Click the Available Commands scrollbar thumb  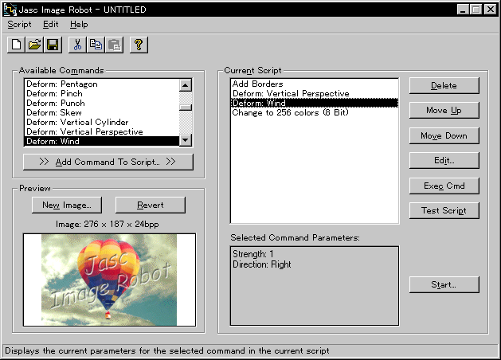pyautogui.click(x=186, y=107)
